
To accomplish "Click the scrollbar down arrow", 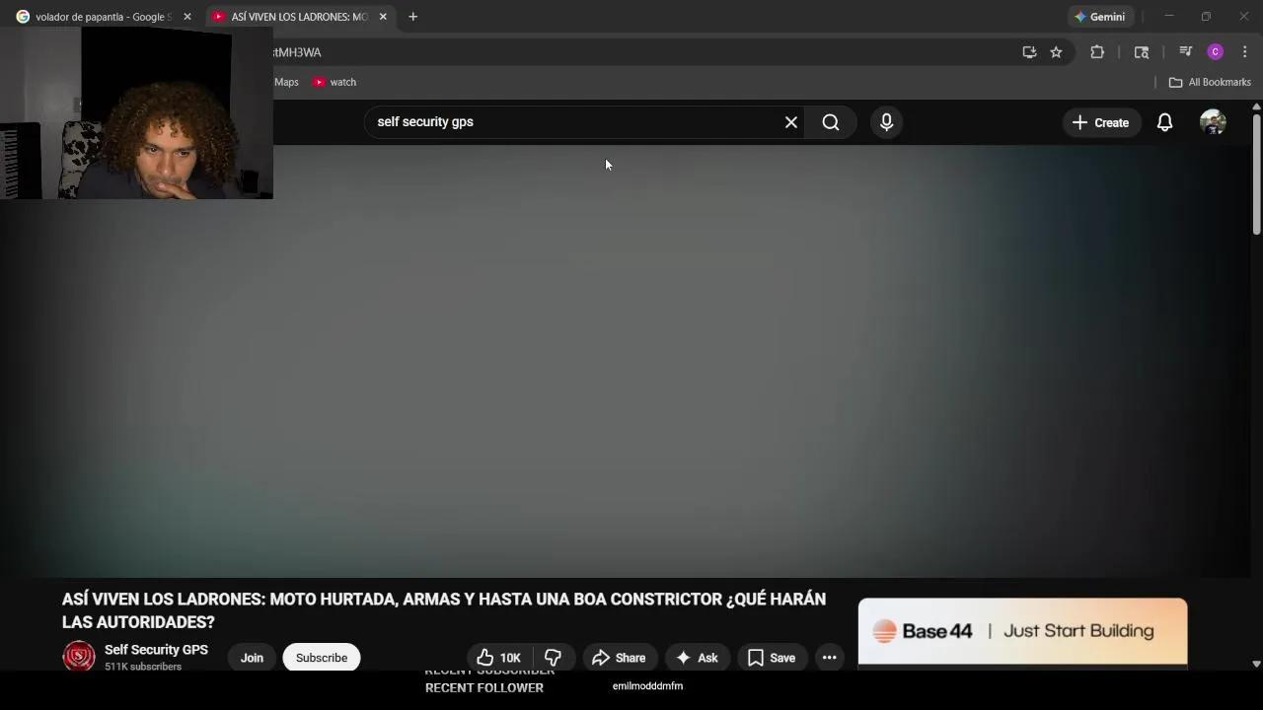I will pos(1255,665).
